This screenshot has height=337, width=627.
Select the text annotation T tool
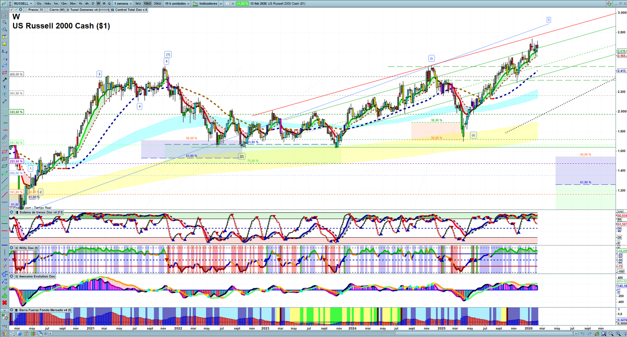click(x=5, y=87)
